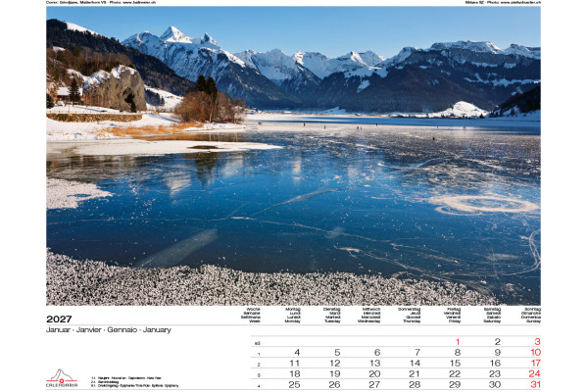
Task: Select Thursday date 7
Action: (417, 353)
